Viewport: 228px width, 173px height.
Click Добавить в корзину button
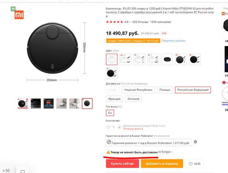coord(162,164)
